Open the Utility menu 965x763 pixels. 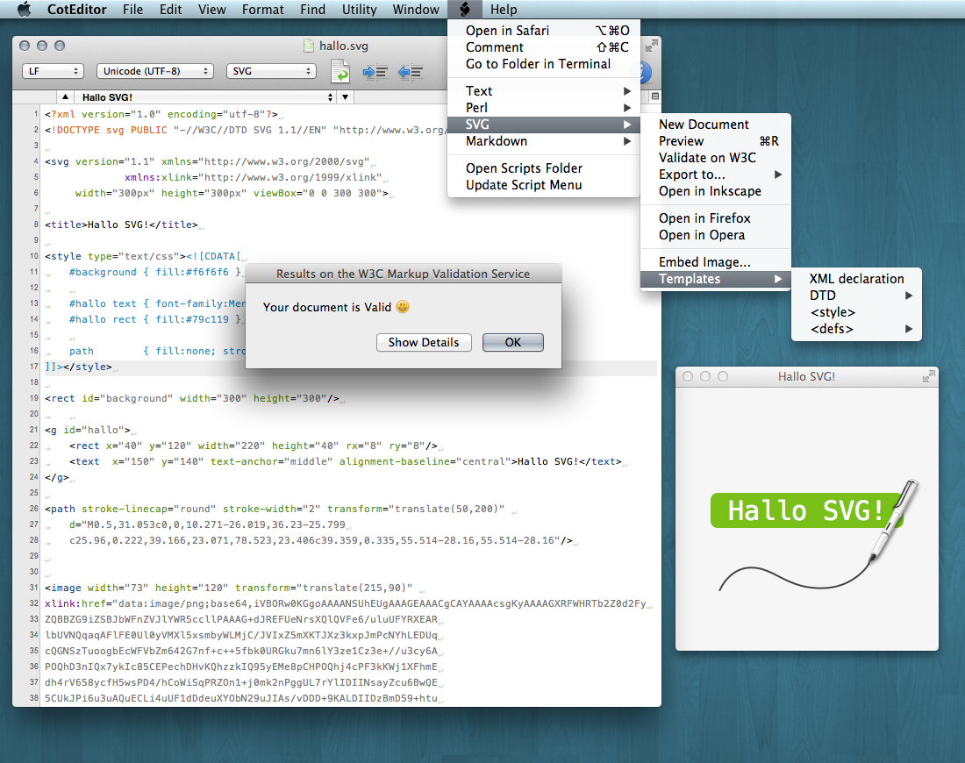click(360, 10)
